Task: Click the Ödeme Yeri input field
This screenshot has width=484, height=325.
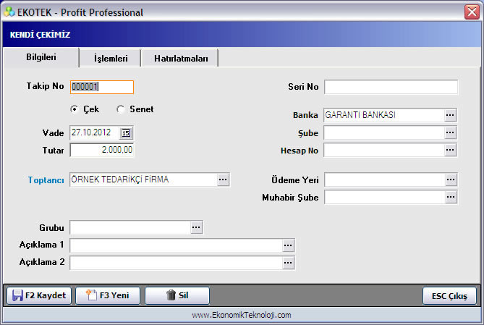Action: tap(385, 180)
